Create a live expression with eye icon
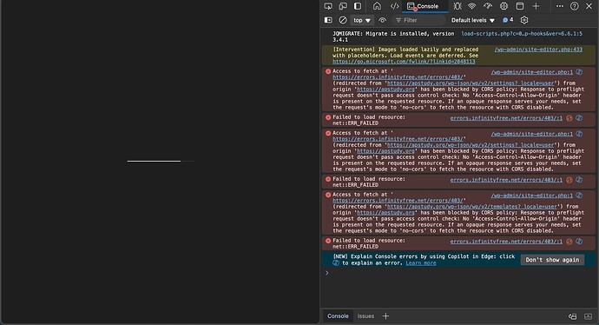 click(x=382, y=20)
